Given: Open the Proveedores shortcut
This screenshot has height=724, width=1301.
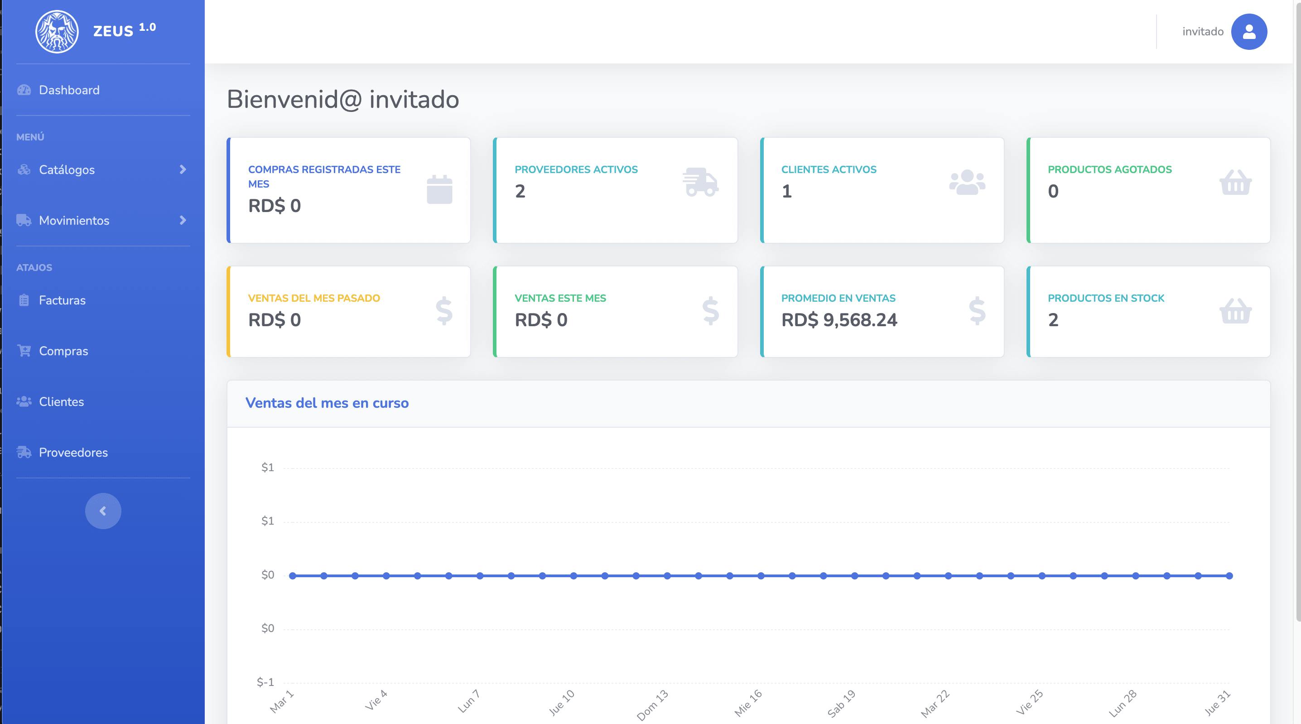Looking at the screenshot, I should pos(73,452).
